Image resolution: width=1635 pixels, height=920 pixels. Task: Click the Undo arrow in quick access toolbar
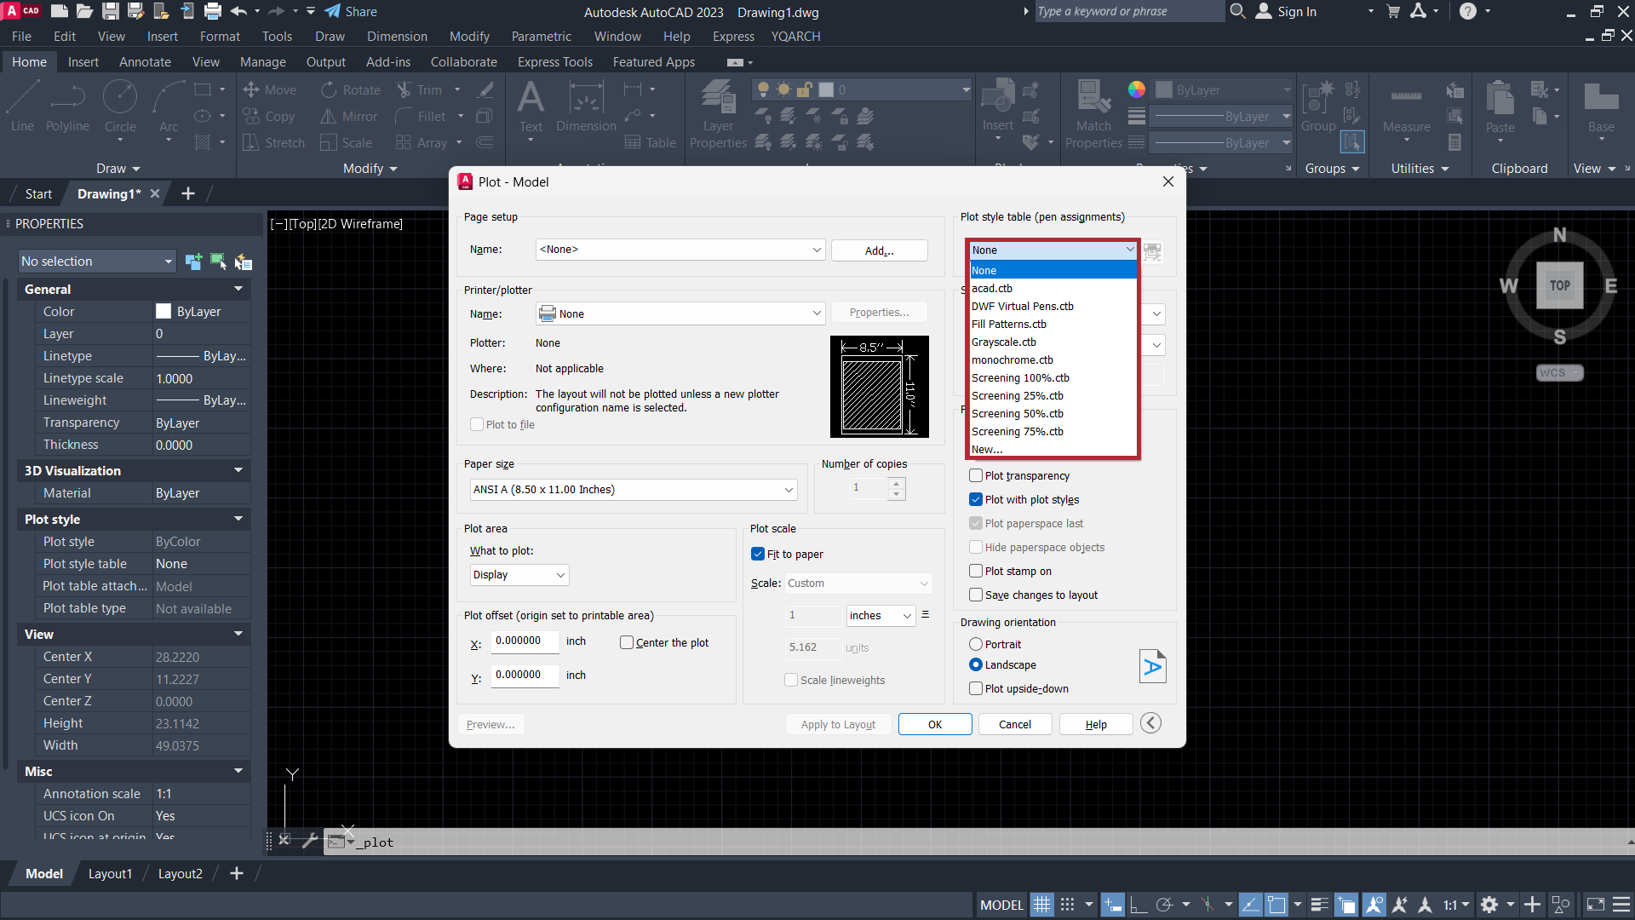point(238,11)
